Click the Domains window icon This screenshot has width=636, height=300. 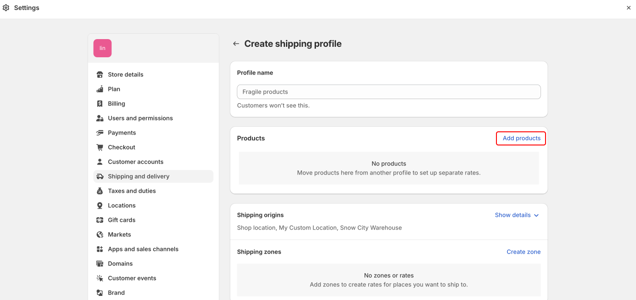100,264
